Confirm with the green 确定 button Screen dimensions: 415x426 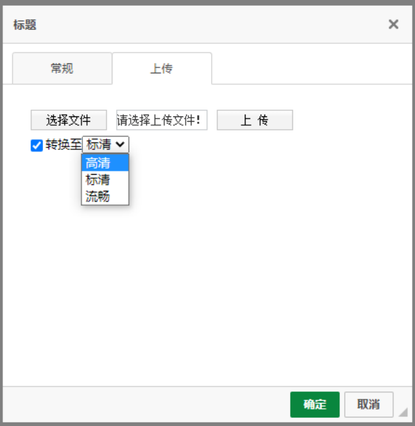coord(315,404)
